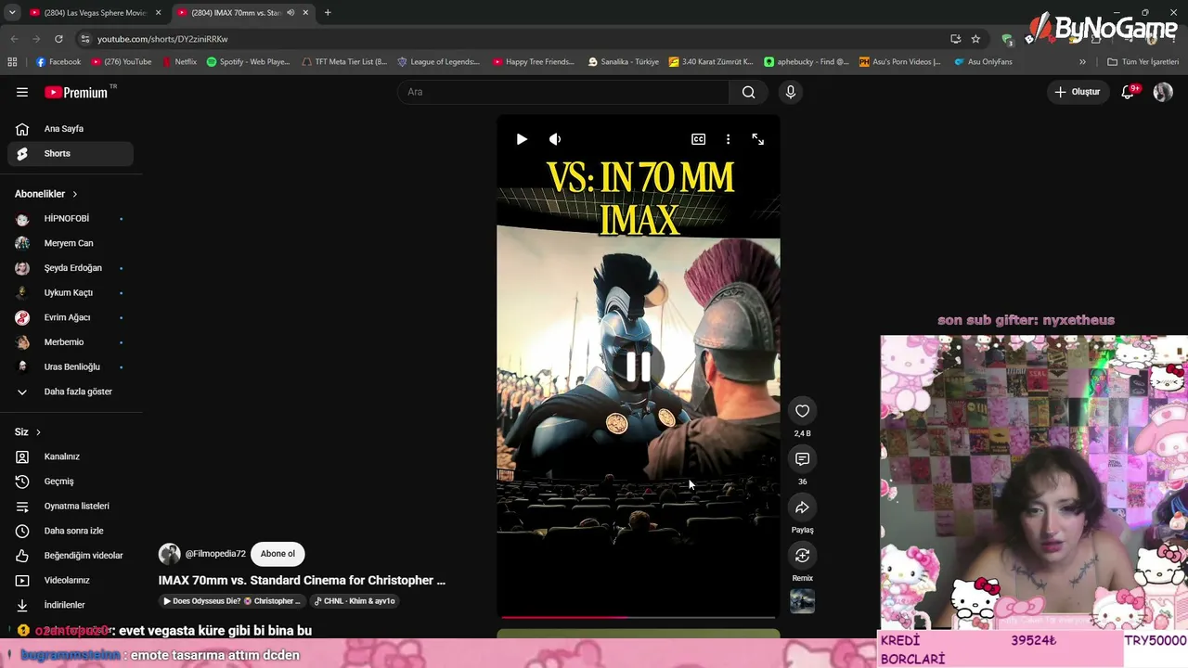Viewport: 1188px width, 668px height.
Task: Open Uras Benlioğlu subscription channel
Action: 71,367
